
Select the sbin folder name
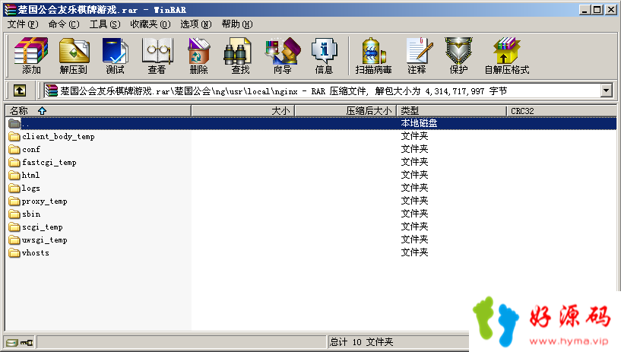(31, 214)
